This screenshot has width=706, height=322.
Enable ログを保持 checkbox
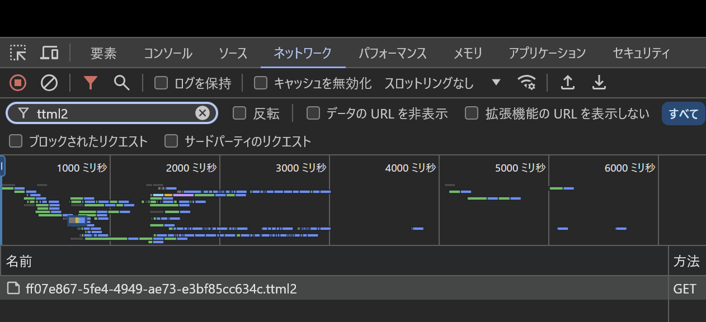(x=161, y=83)
